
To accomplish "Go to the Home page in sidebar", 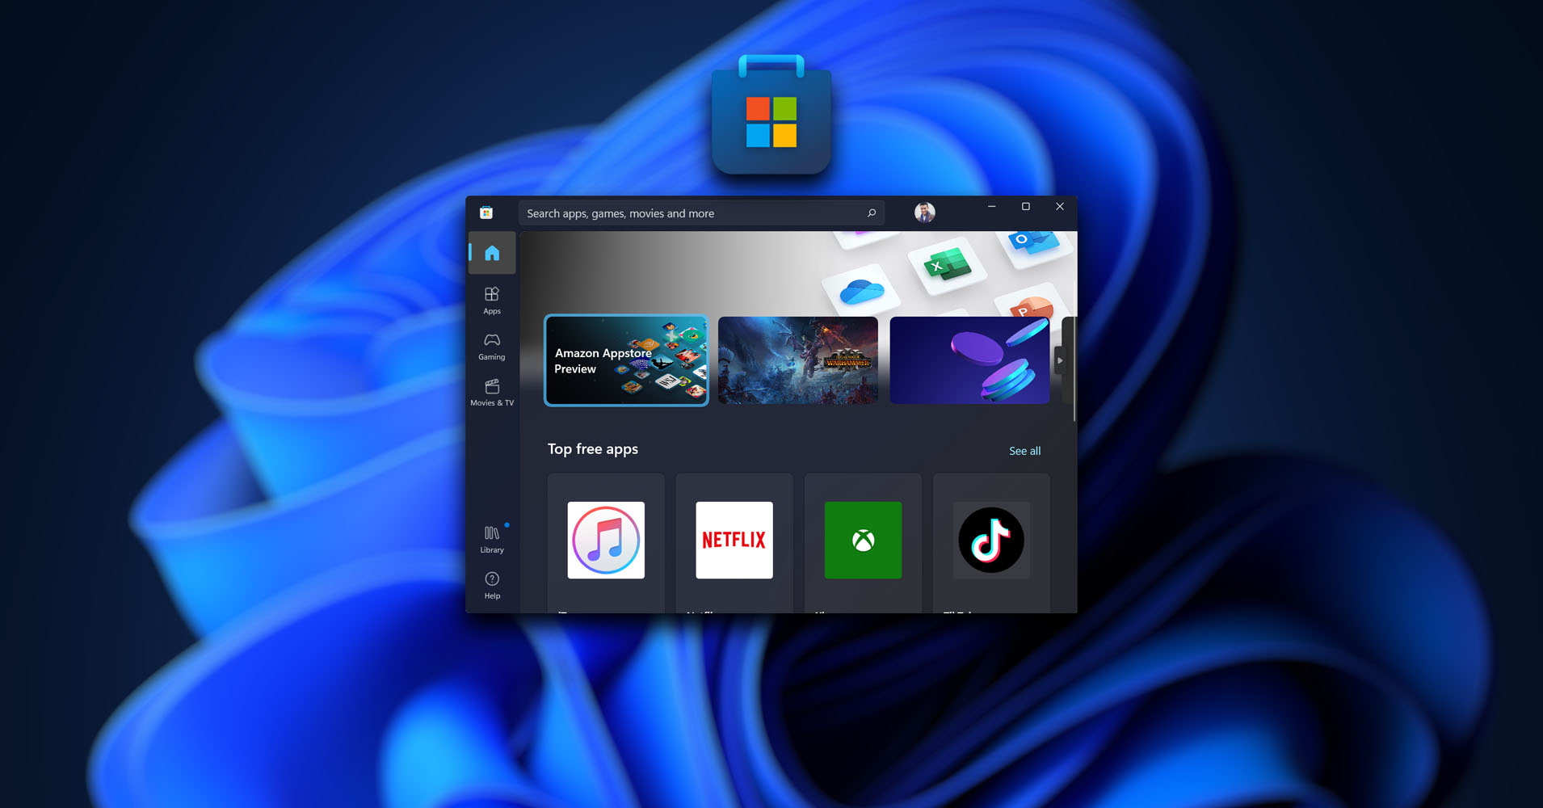I will [491, 253].
